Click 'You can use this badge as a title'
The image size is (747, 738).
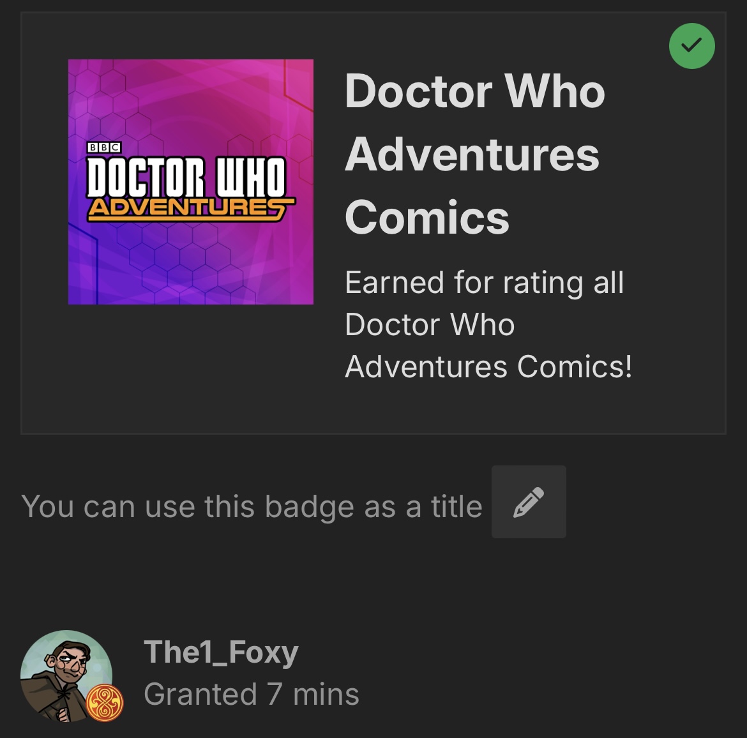[x=252, y=506]
